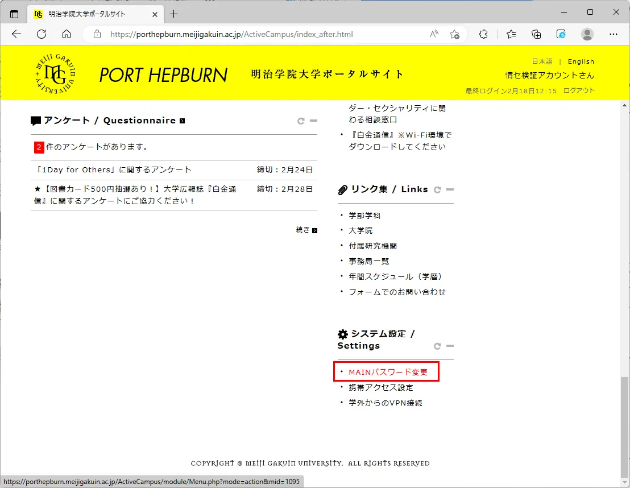Image resolution: width=630 pixels, height=488 pixels.
Task: Collapse the Settings panel
Action: 450,346
